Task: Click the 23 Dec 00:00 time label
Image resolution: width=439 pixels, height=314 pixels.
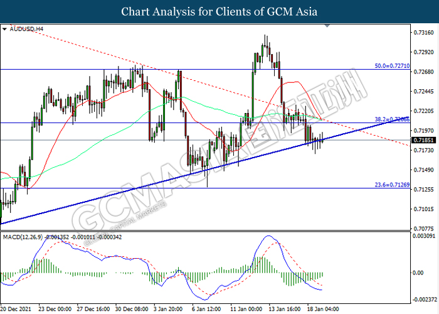Action: point(55,309)
